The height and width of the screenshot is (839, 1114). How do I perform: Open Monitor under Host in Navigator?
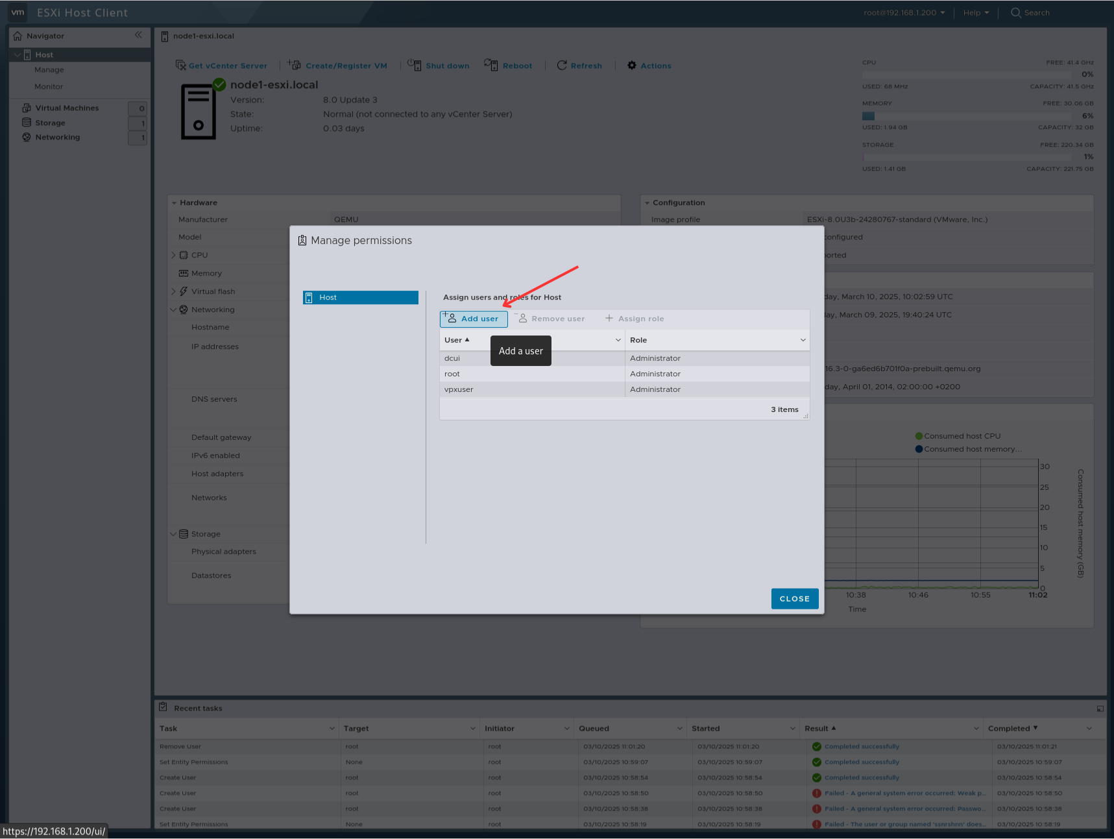[x=49, y=86]
